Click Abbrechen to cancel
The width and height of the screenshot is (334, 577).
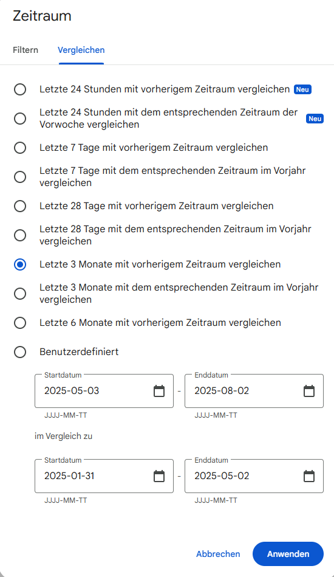coord(218,554)
